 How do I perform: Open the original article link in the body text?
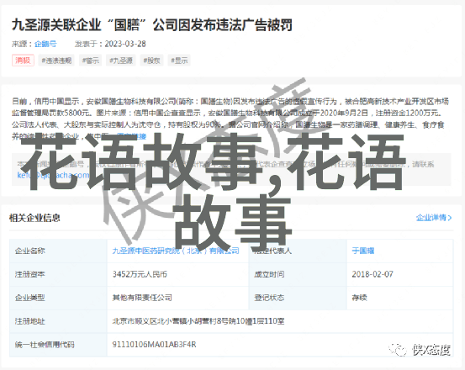pyautogui.click(x=131, y=136)
